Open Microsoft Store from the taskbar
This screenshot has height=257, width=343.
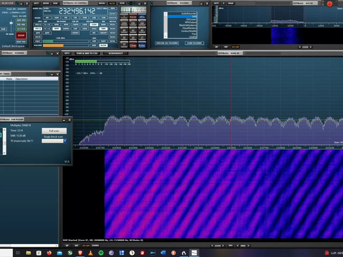click(x=39, y=253)
